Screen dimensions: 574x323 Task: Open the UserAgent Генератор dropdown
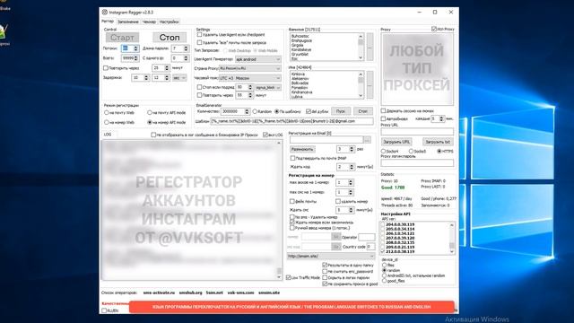(258, 59)
